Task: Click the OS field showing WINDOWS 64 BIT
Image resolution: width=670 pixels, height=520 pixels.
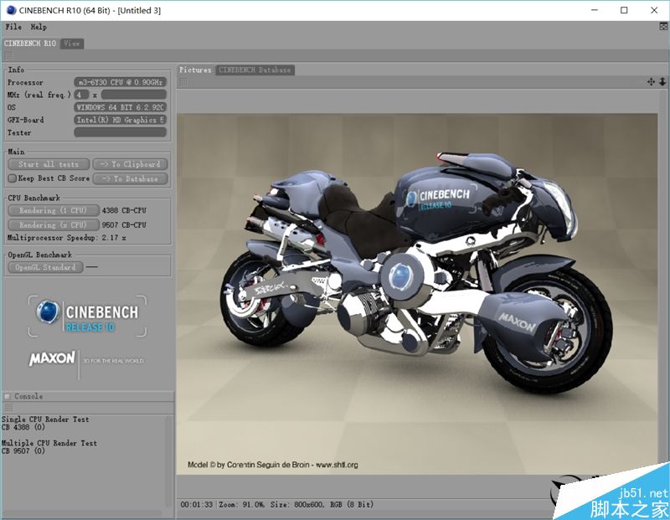Action: tap(120, 107)
